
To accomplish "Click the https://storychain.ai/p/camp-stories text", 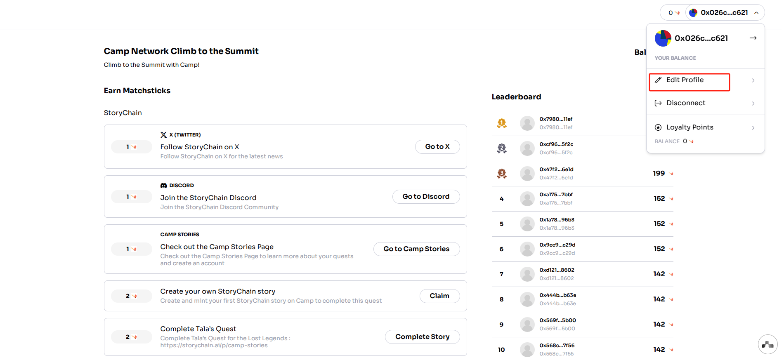I will tap(214, 346).
